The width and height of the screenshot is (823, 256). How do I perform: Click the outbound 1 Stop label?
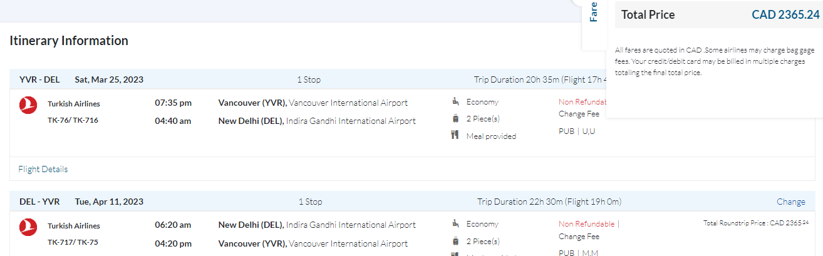(309, 79)
